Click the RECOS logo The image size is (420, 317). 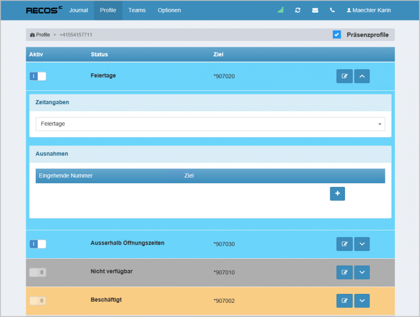44,10
